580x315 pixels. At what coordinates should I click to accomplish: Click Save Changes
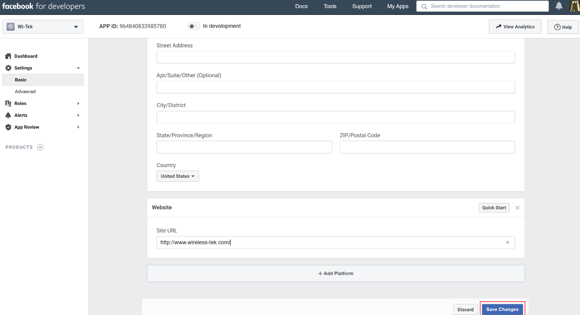pyautogui.click(x=502, y=309)
